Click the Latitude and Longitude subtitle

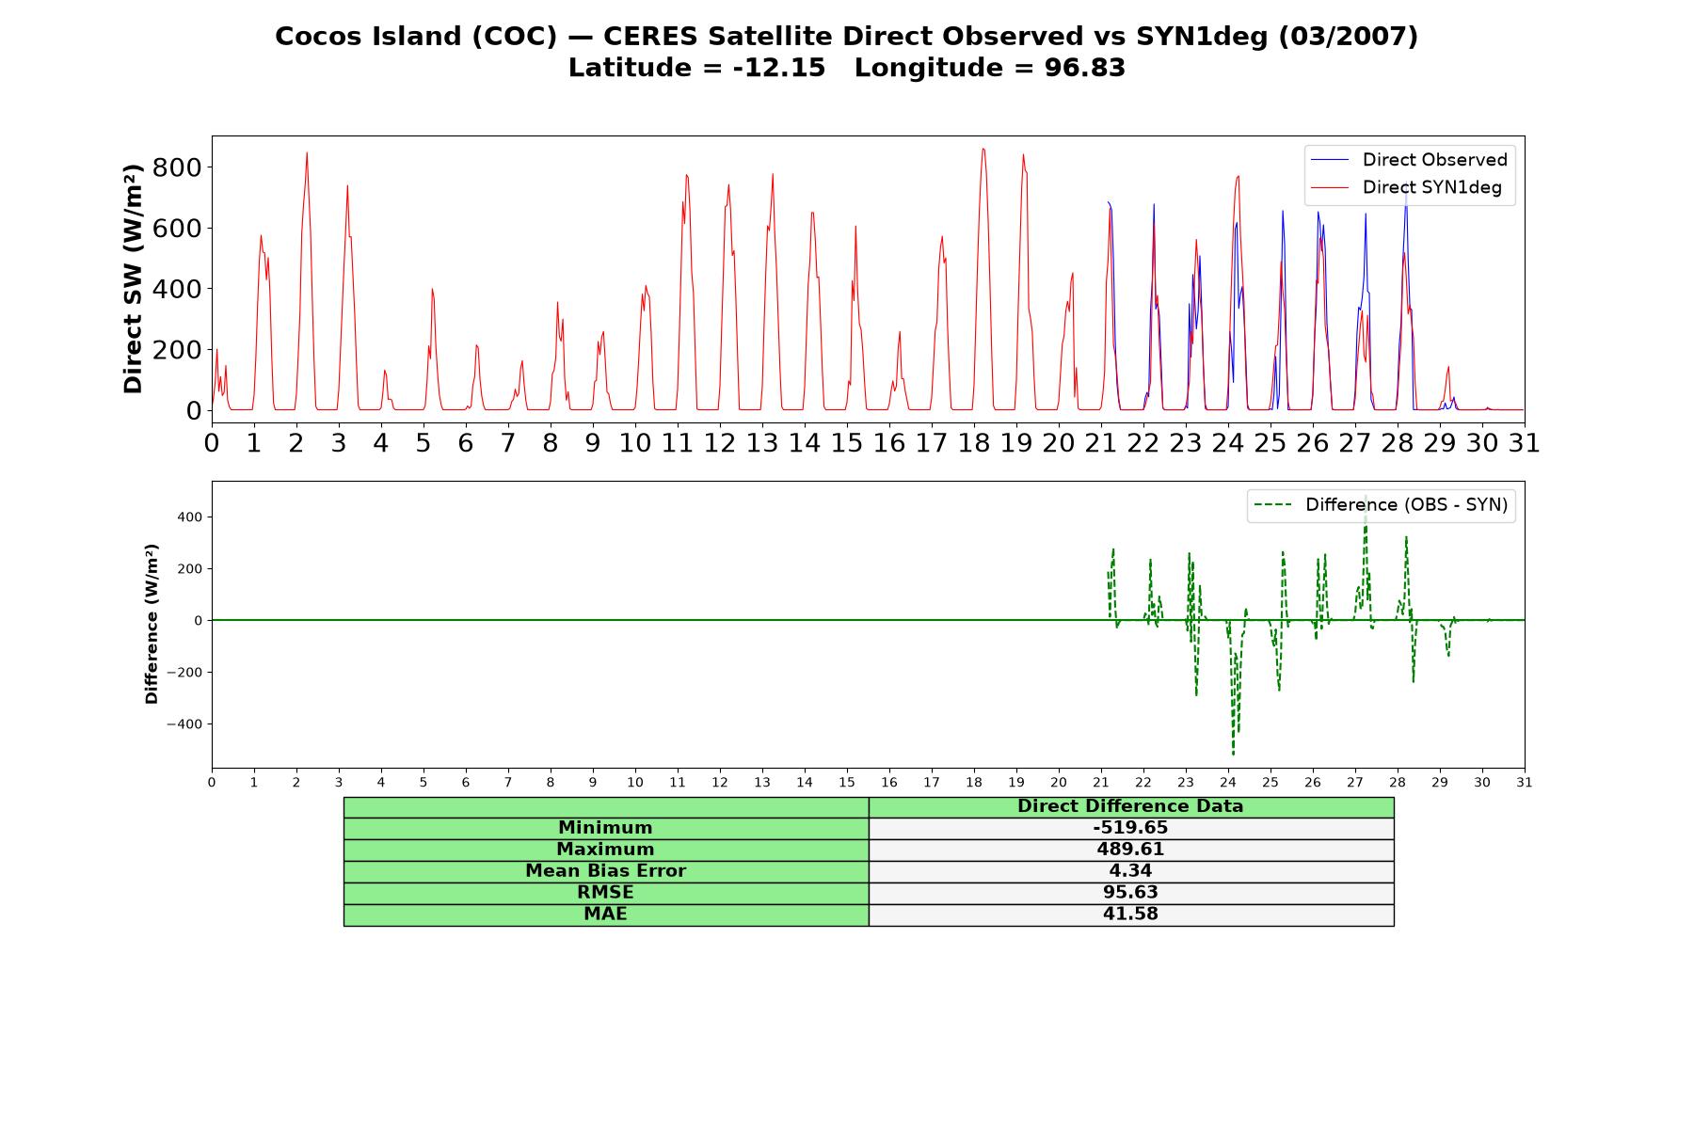click(846, 68)
